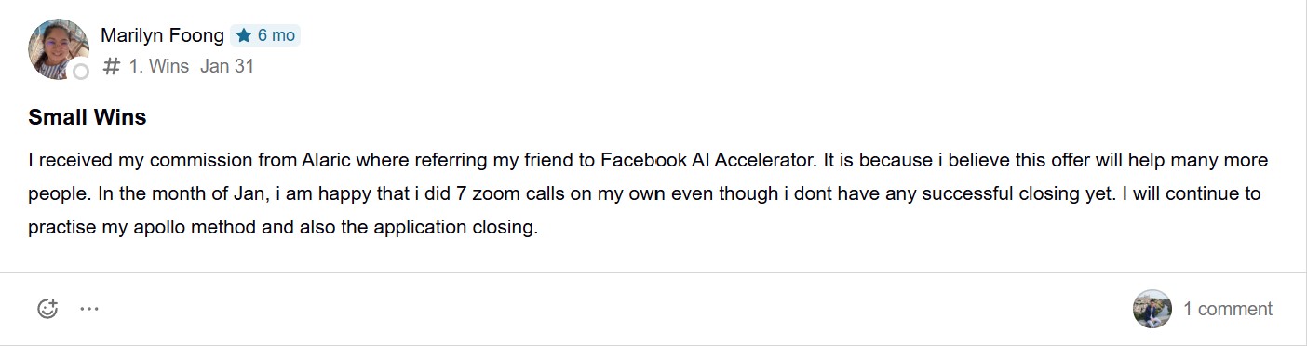The height and width of the screenshot is (346, 1307).
Task: Click the word "commission" in the first sentence
Action: 166,160
